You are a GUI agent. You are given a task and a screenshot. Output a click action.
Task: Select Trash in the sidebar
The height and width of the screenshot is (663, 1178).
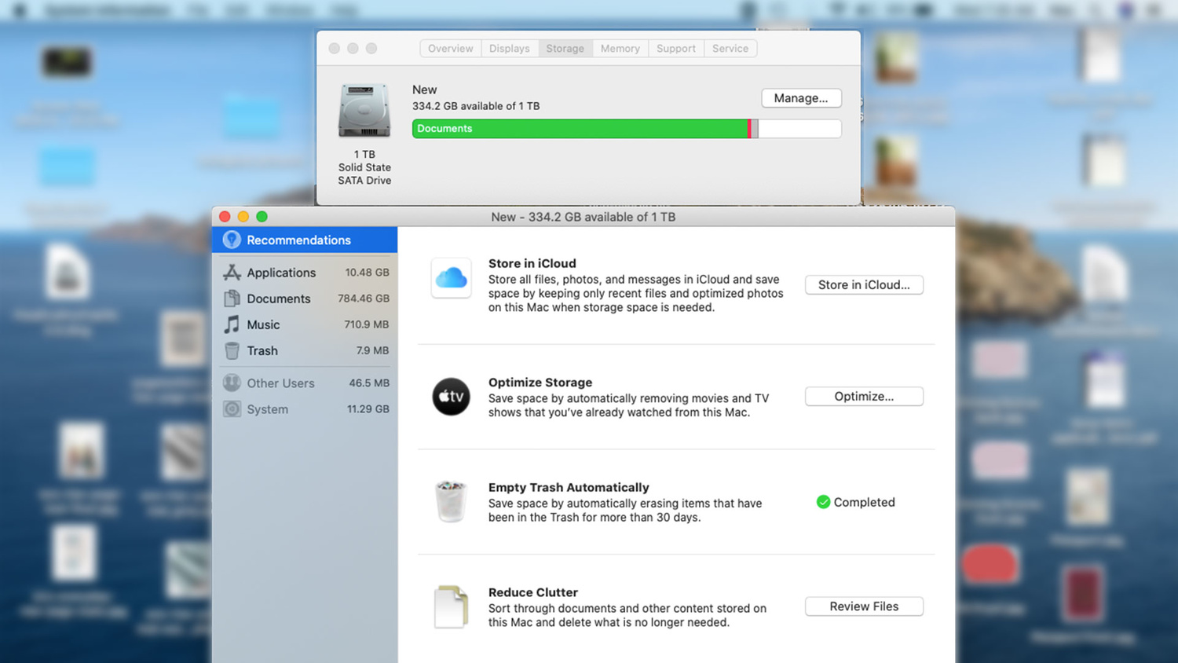(x=262, y=351)
